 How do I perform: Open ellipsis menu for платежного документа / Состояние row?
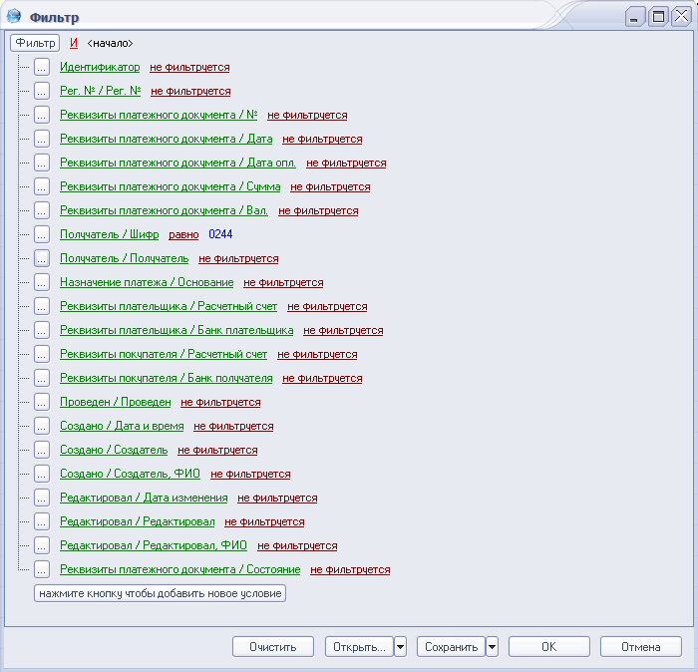[42, 569]
